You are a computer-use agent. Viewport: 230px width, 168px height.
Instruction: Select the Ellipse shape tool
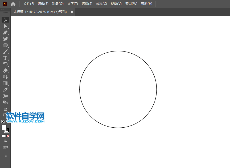point(5,45)
